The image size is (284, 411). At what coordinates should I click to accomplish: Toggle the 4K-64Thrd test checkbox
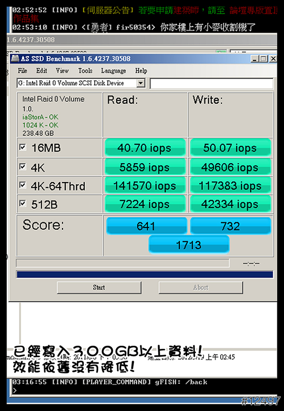23,185
